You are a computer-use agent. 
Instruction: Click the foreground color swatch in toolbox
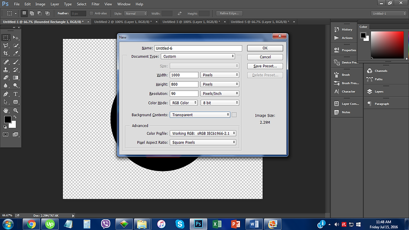point(7,120)
